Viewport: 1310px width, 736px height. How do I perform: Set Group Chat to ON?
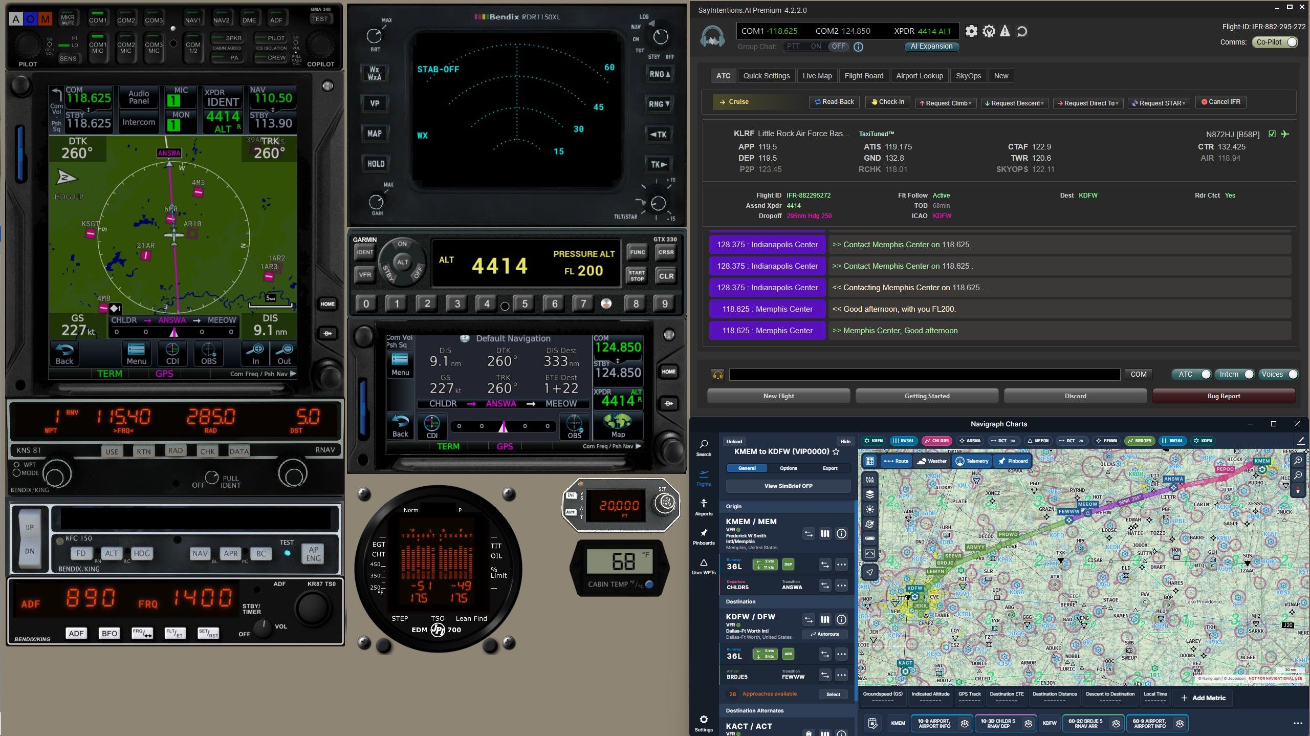point(816,46)
